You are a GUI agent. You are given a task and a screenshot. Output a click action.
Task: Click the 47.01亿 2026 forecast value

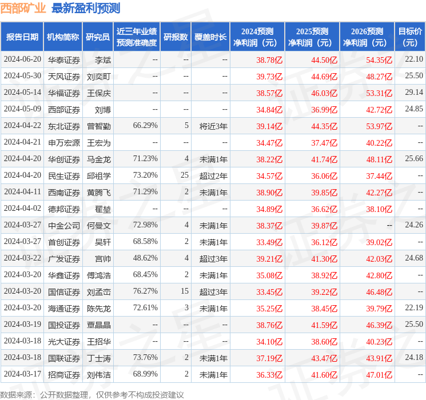tap(379, 374)
